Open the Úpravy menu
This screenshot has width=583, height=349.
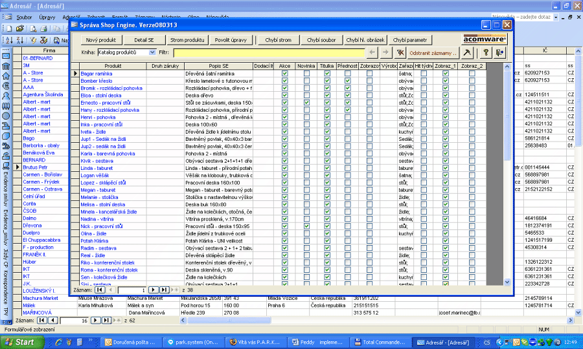47,17
